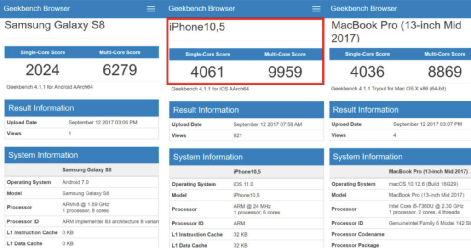
Task: Click 'ARM @ 24 MHz' processor value
Action: point(252,206)
